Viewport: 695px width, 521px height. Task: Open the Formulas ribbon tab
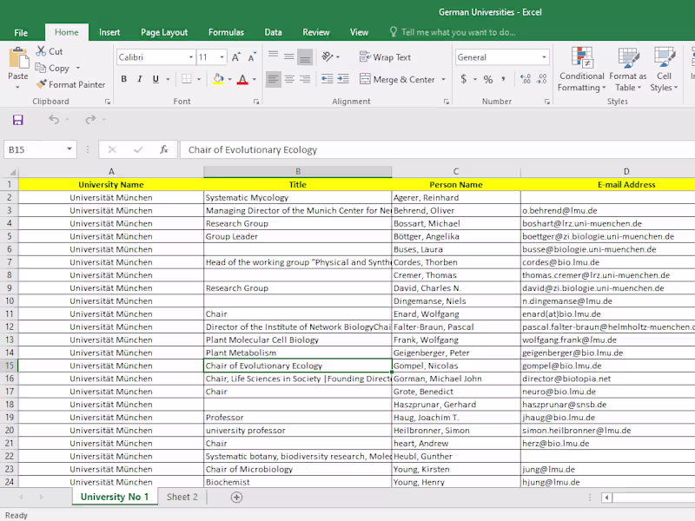pyautogui.click(x=226, y=32)
